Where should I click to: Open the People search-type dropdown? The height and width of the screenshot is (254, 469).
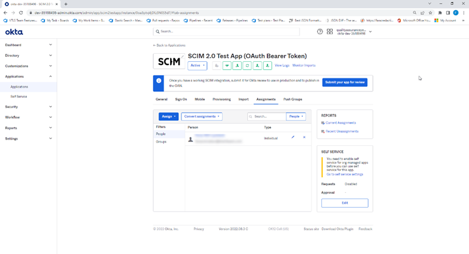296,116
